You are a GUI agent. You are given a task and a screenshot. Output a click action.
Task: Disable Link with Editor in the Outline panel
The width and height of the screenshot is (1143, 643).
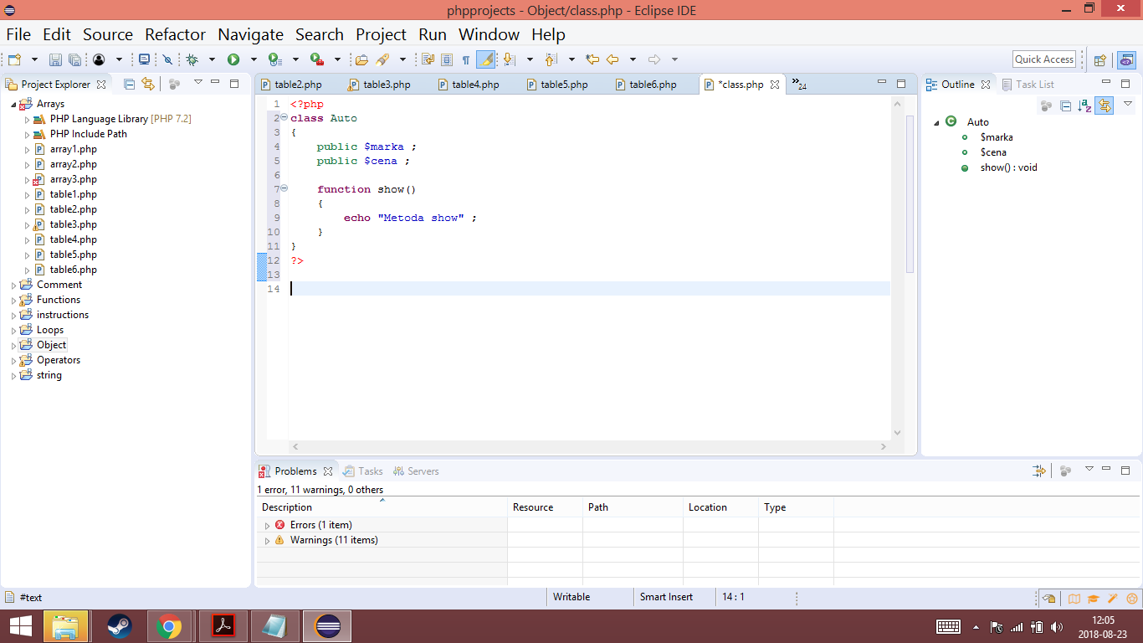(1104, 105)
